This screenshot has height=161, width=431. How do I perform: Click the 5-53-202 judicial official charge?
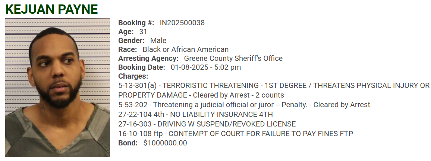click(244, 105)
